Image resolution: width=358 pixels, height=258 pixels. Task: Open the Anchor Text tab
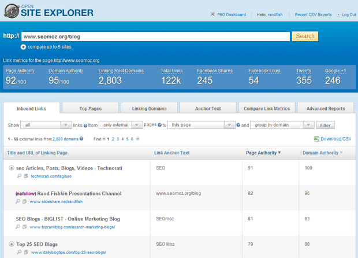coord(208,108)
